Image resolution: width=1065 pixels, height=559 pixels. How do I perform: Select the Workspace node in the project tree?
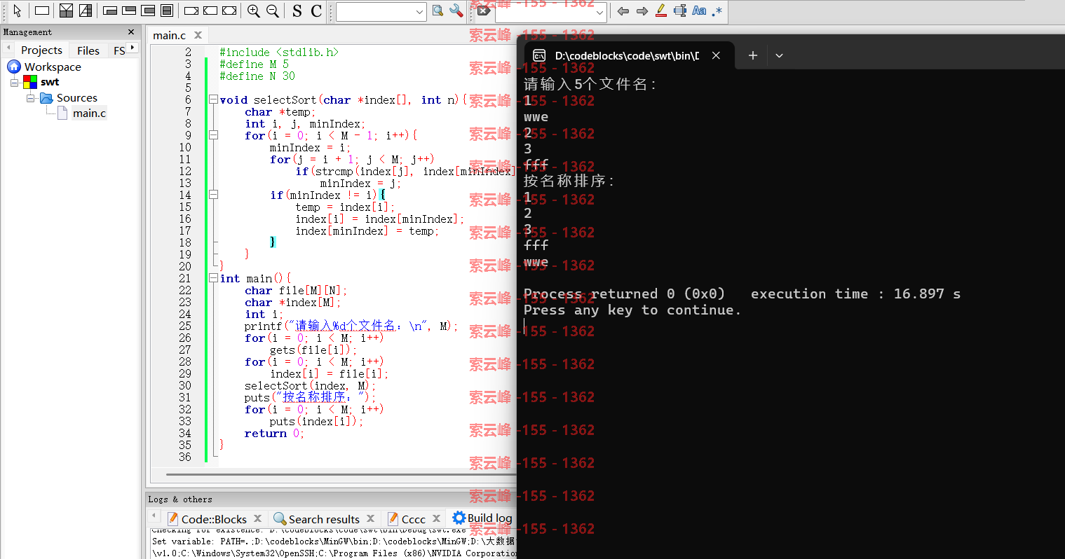(x=53, y=67)
